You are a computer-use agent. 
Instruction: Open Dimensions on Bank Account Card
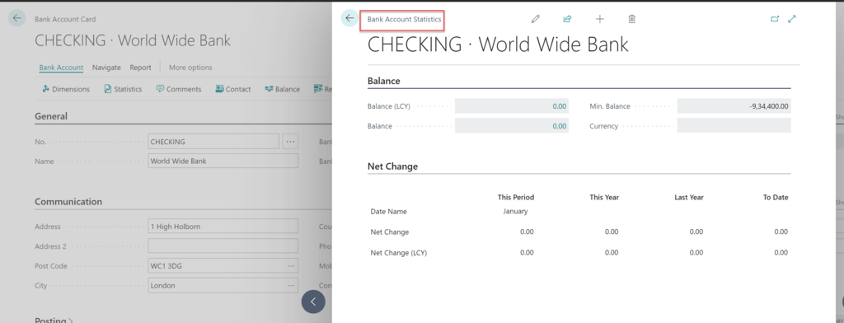pos(66,89)
